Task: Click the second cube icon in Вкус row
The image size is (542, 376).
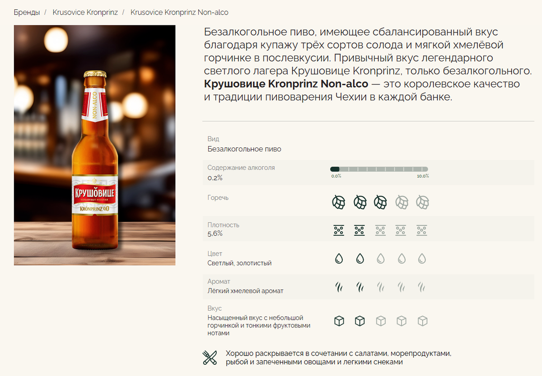Action: coord(360,321)
